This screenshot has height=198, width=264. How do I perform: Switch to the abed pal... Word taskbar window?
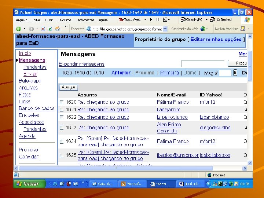point(191,184)
